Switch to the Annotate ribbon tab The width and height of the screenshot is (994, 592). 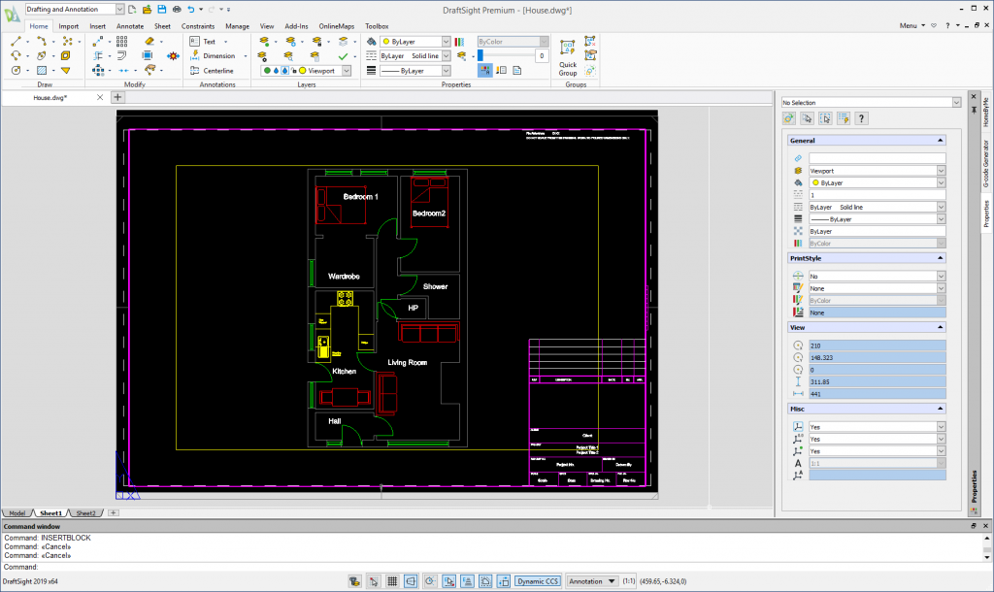129,26
